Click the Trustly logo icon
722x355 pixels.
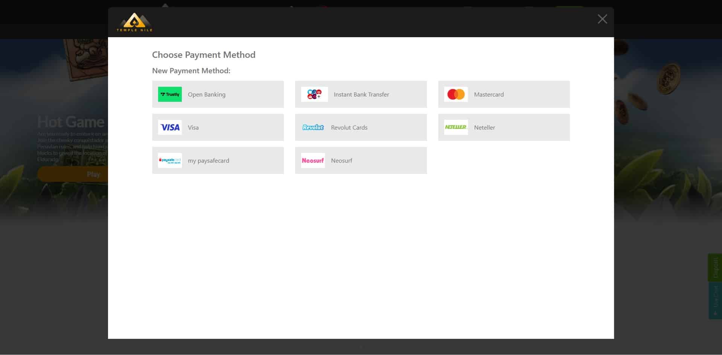[x=170, y=94]
